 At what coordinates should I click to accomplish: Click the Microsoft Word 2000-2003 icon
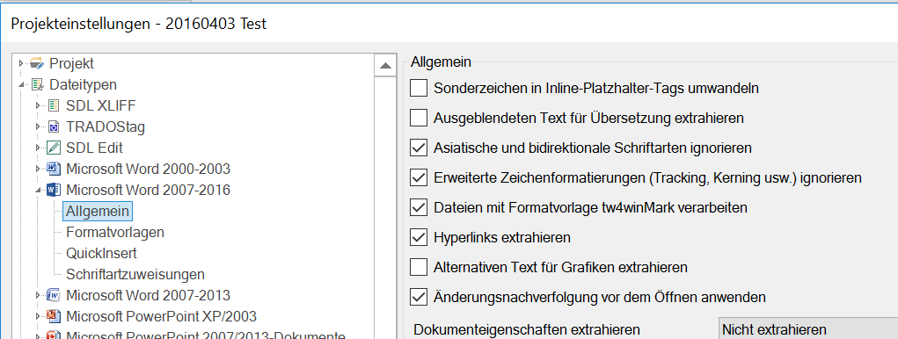(54, 169)
